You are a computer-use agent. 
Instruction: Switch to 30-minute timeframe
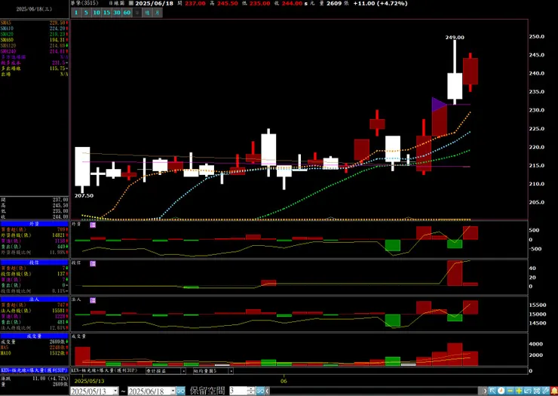[x=117, y=13]
